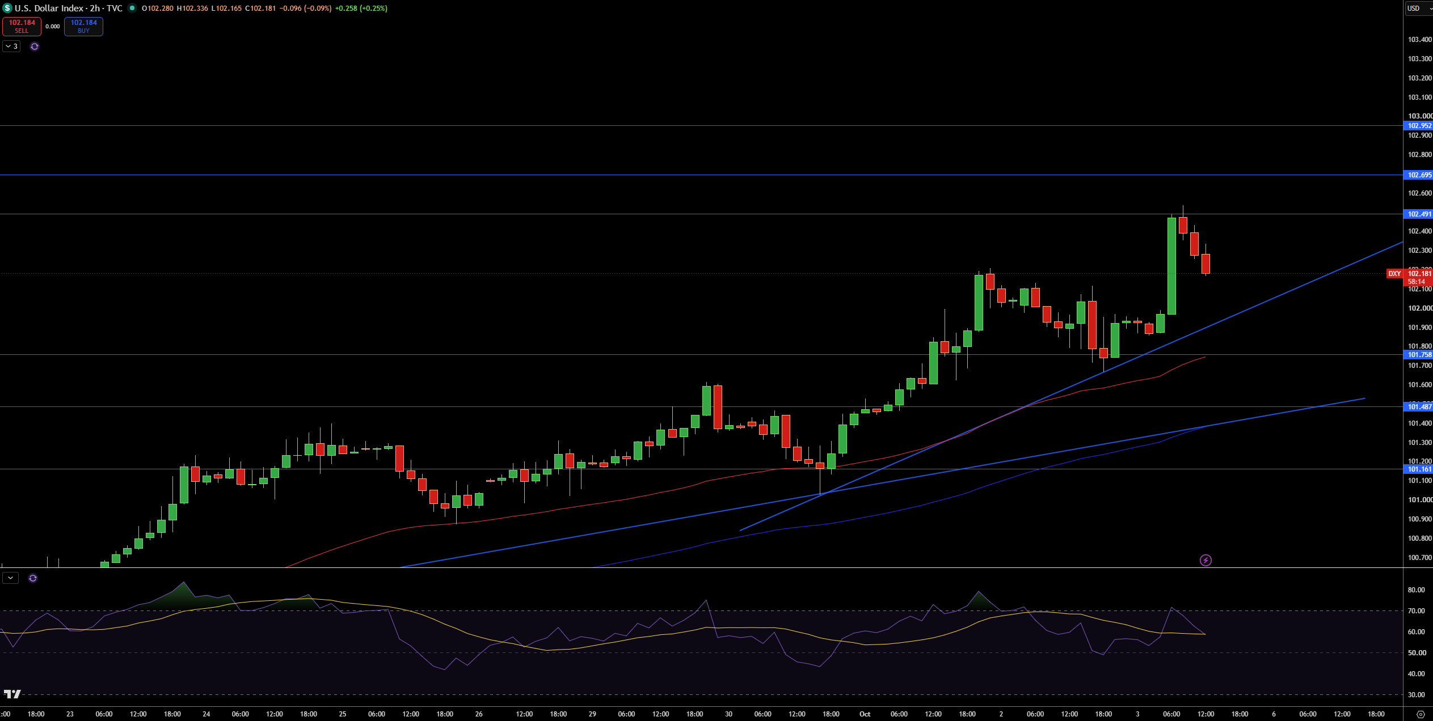Viewport: 1433px width, 721px height.
Task: Click the green S symbol logo
Action: [x=7, y=8]
